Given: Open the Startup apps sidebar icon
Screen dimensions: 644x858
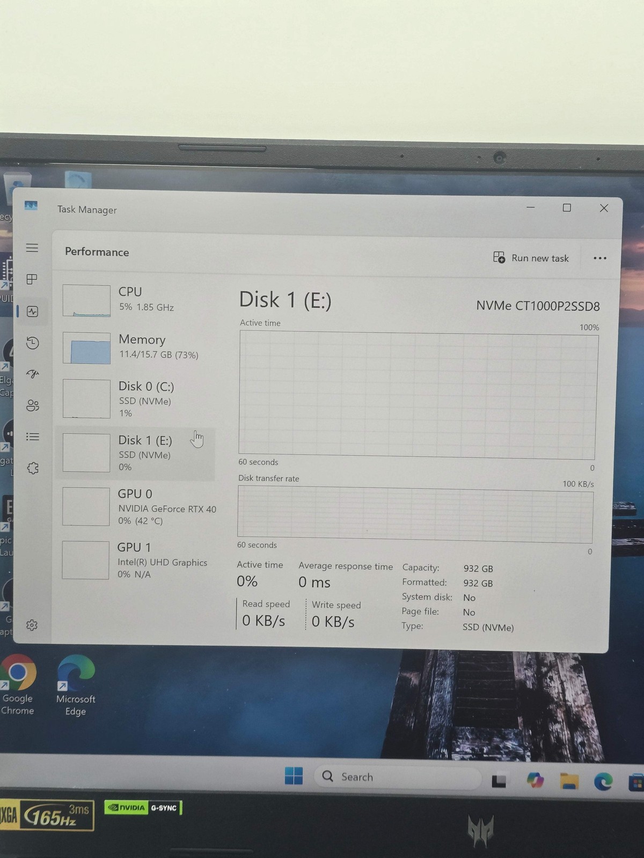Looking at the screenshot, I should [32, 374].
